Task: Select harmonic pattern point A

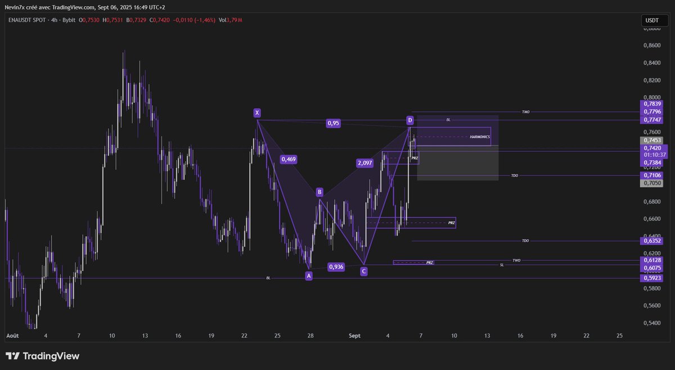Action: click(x=308, y=276)
